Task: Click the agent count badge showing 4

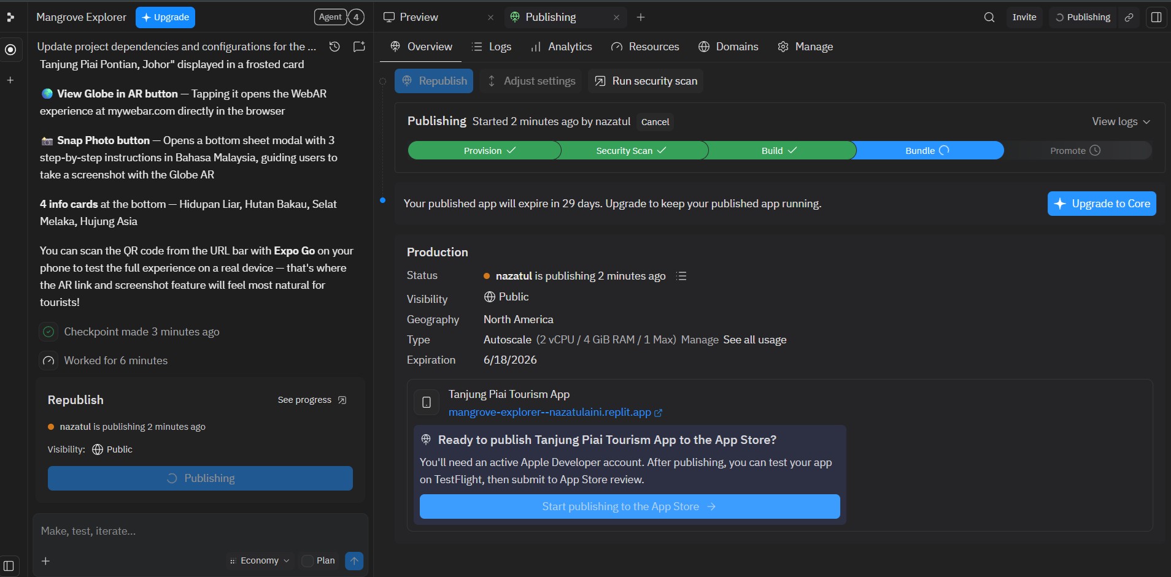Action: (x=356, y=17)
